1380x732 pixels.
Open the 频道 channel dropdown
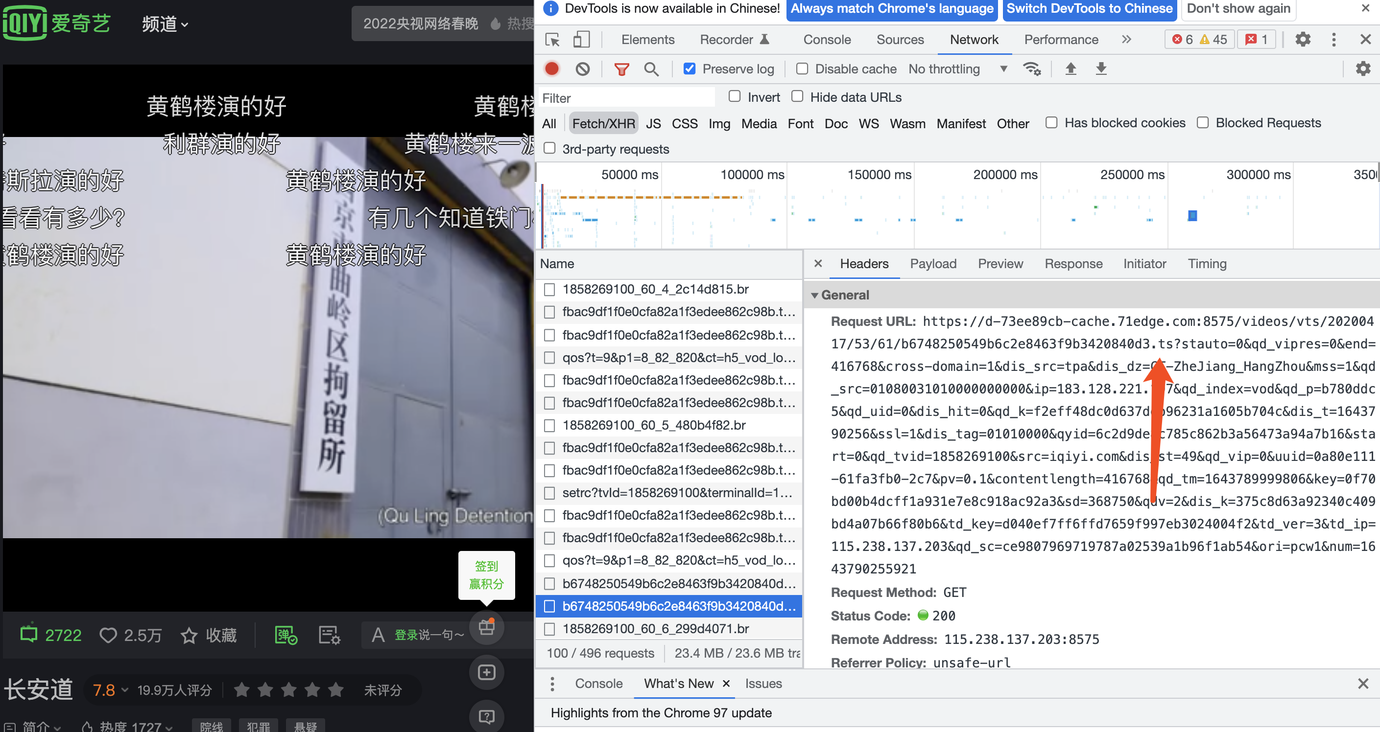pos(164,23)
